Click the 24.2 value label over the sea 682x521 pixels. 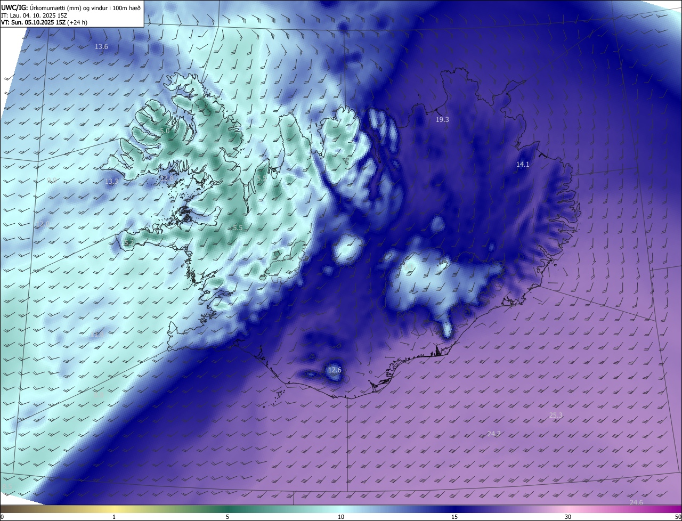pos(494,434)
